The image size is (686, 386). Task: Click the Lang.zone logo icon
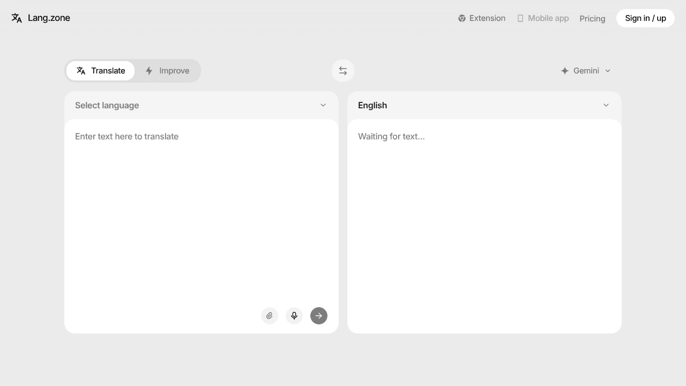[x=17, y=18]
